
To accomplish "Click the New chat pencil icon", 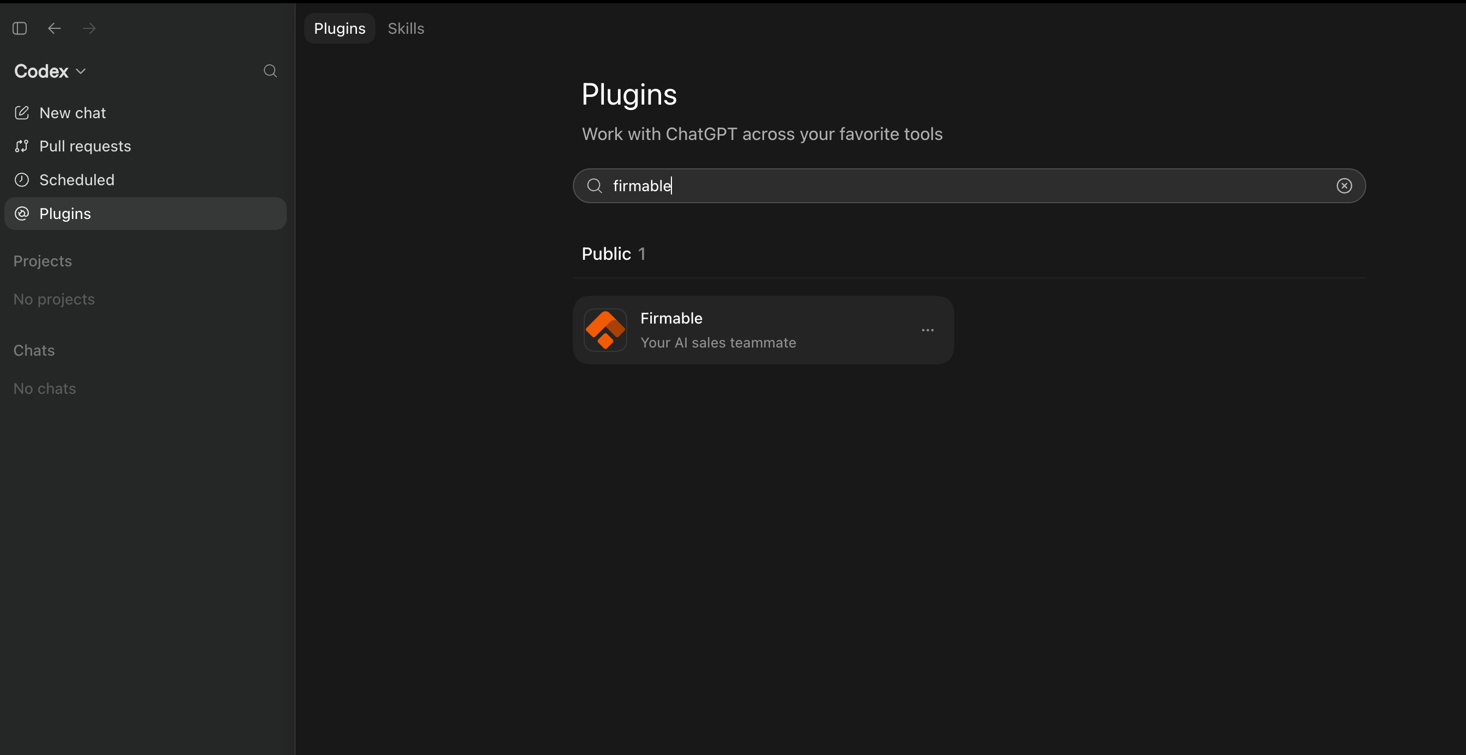I will pos(22,113).
